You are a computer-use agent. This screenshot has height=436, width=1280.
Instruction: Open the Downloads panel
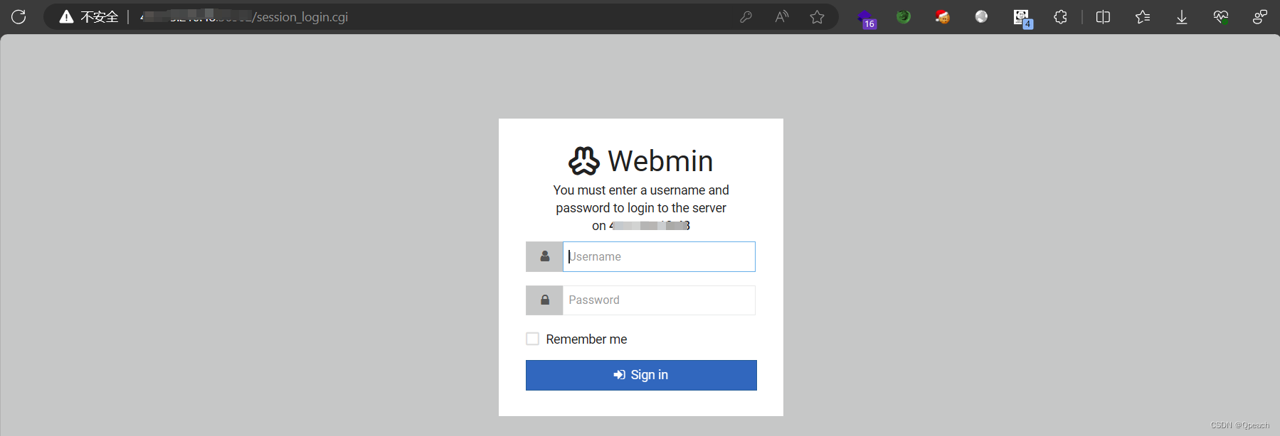tap(1181, 16)
